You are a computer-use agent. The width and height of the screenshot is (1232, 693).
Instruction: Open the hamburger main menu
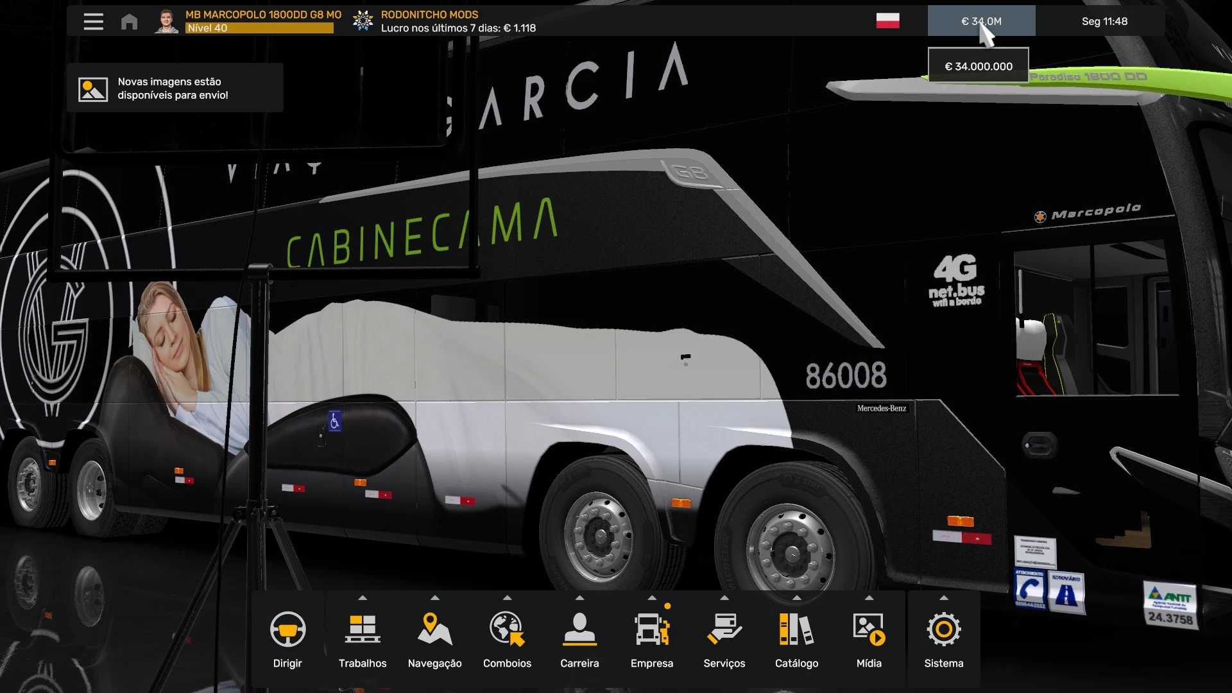[94, 21]
